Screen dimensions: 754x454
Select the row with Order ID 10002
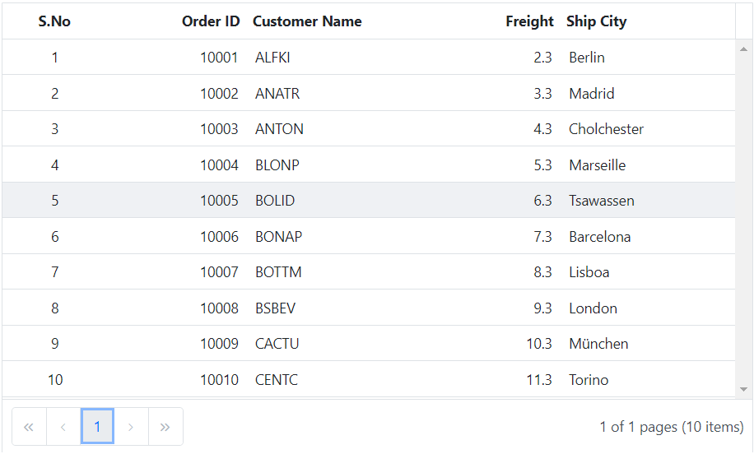tap(369, 93)
